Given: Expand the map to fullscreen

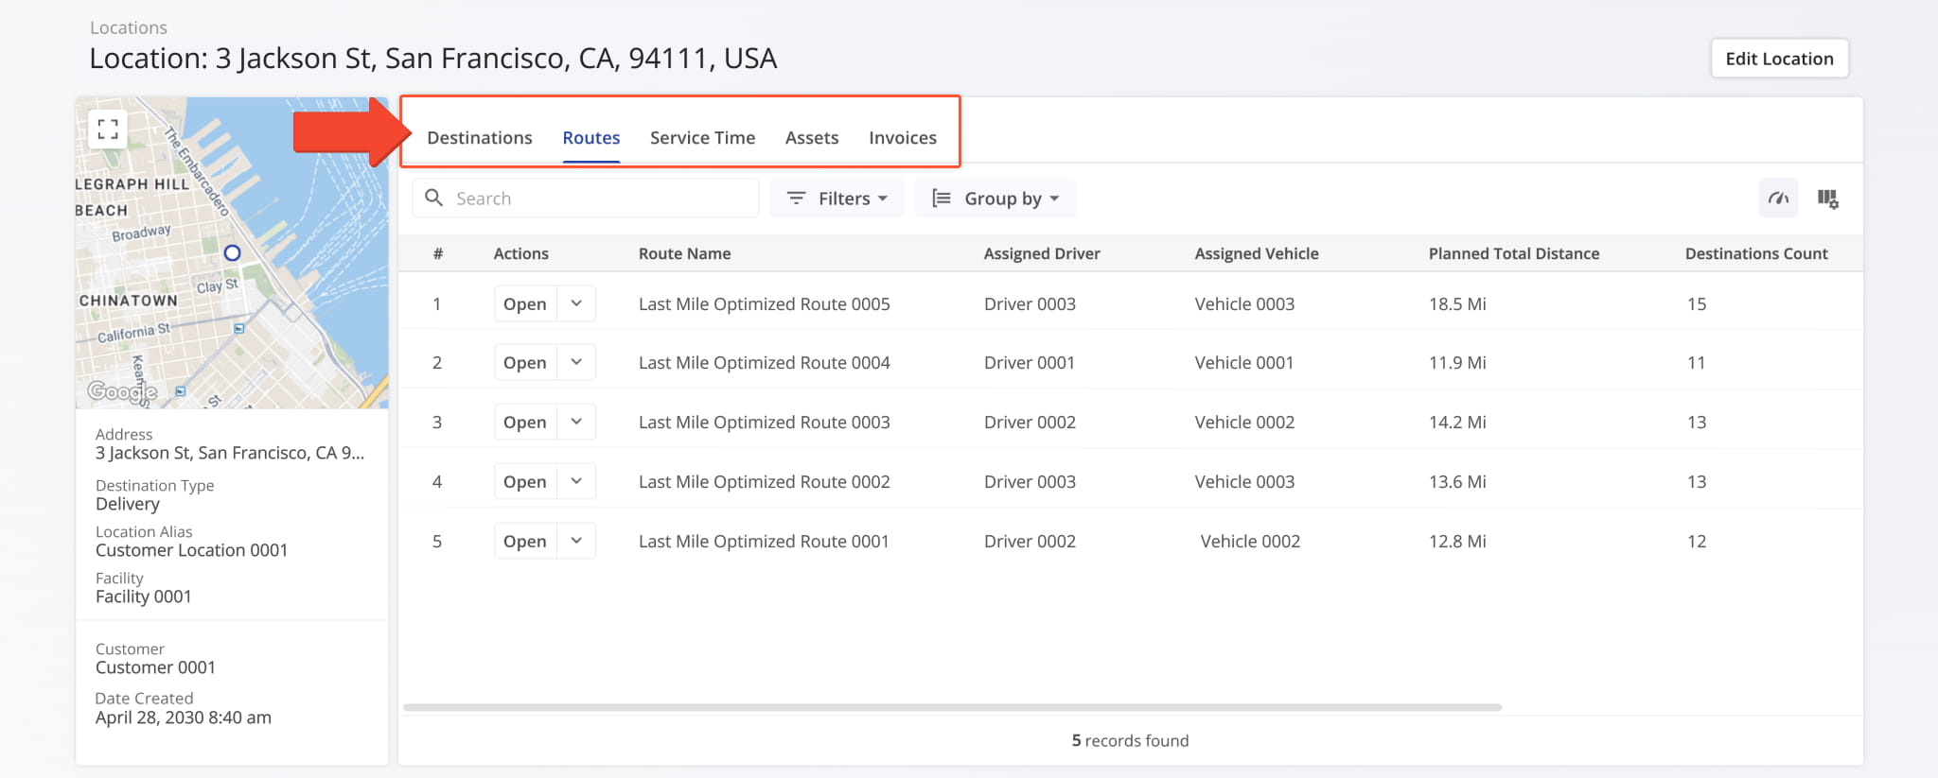Looking at the screenshot, I should tap(108, 129).
